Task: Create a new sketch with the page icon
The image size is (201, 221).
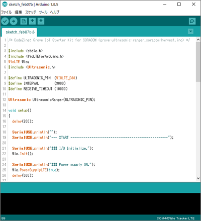Action: [24, 21]
